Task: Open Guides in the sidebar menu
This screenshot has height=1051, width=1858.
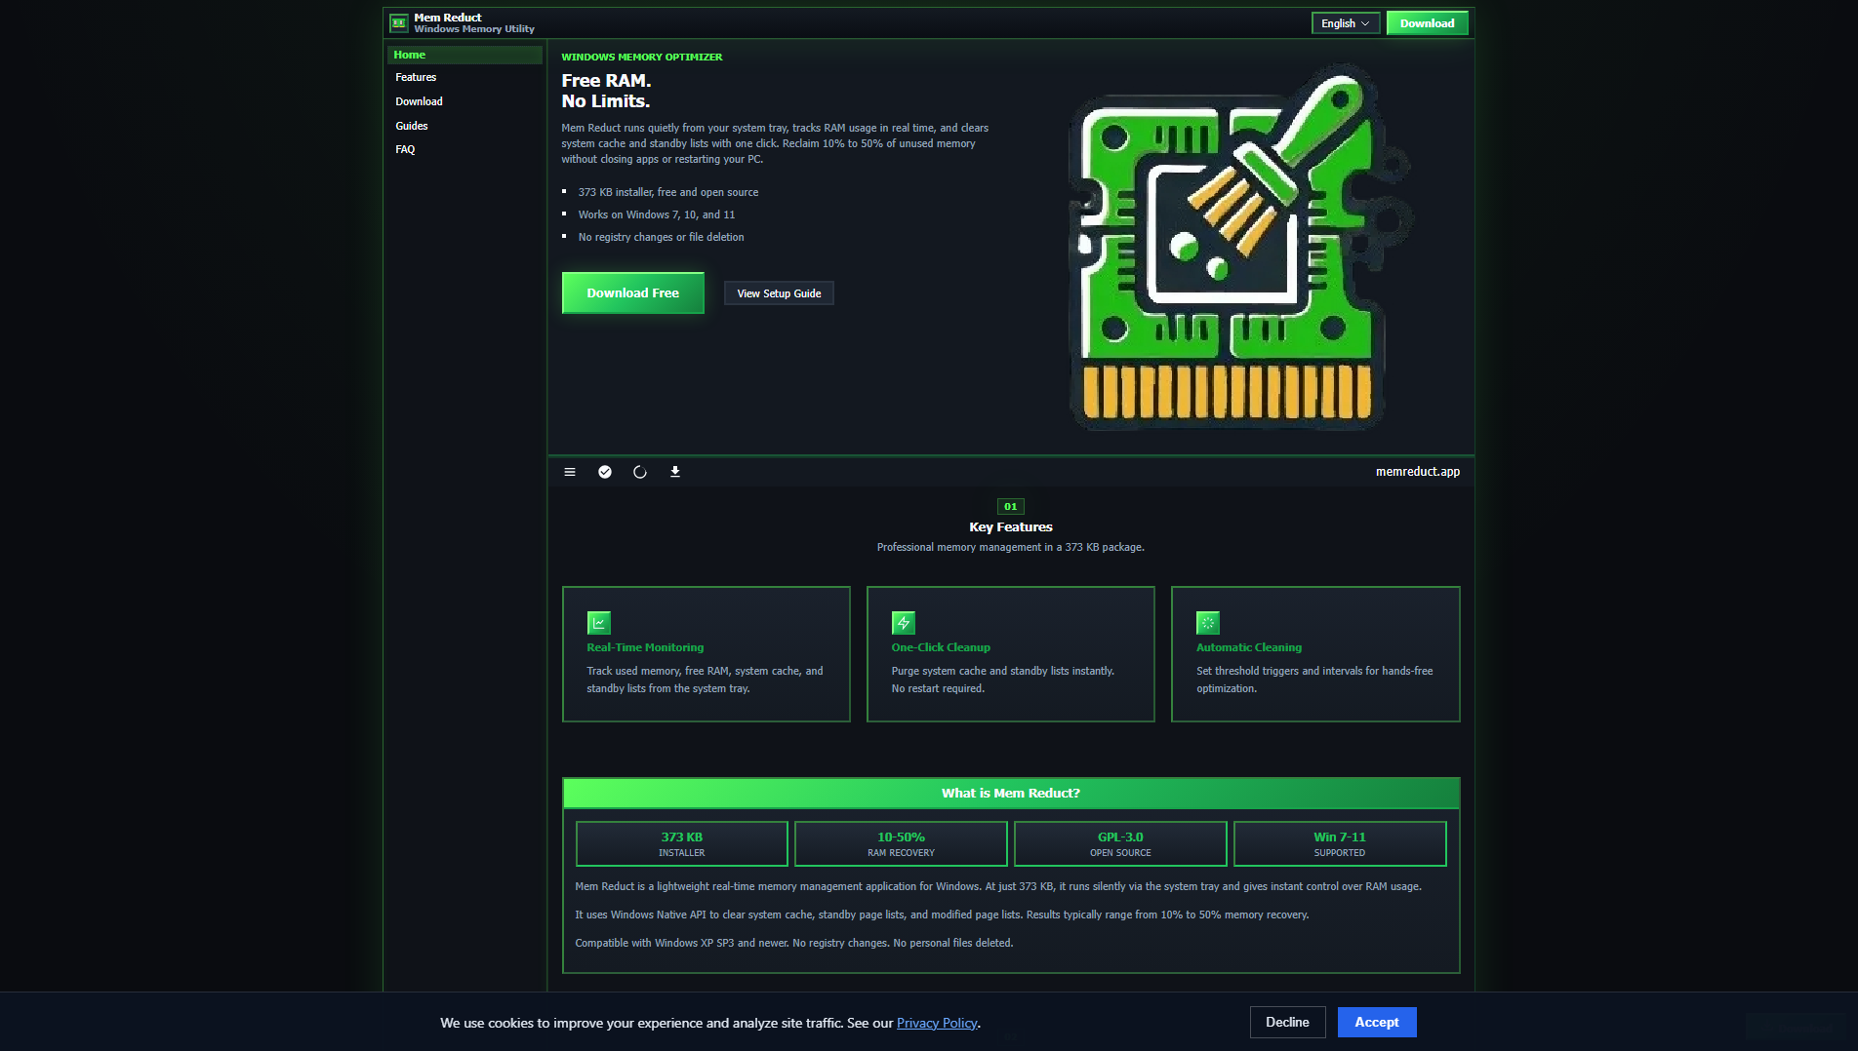Action: point(412,126)
